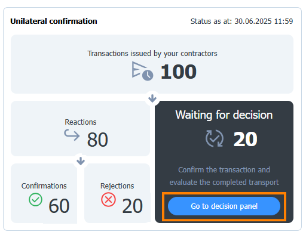Viewport: 306px width, 238px height.
Task: Click the Waiting for decision refresh-check icon
Action: [x=215, y=138]
